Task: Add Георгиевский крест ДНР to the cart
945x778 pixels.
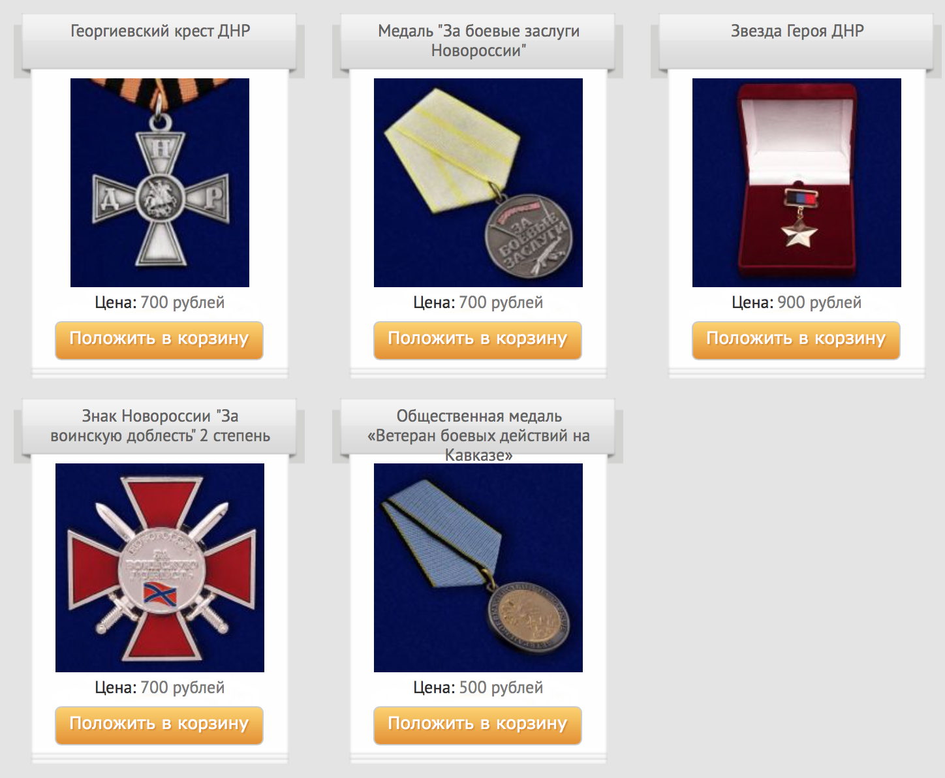Action: click(x=159, y=340)
